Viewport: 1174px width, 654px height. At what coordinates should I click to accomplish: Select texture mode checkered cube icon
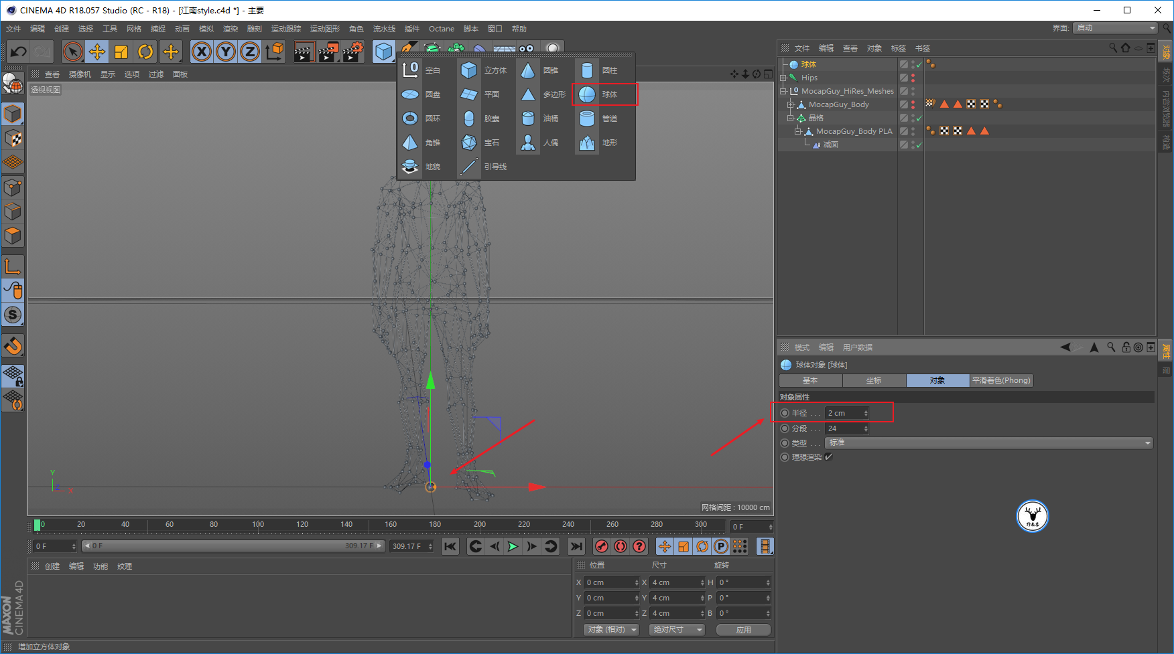13,139
